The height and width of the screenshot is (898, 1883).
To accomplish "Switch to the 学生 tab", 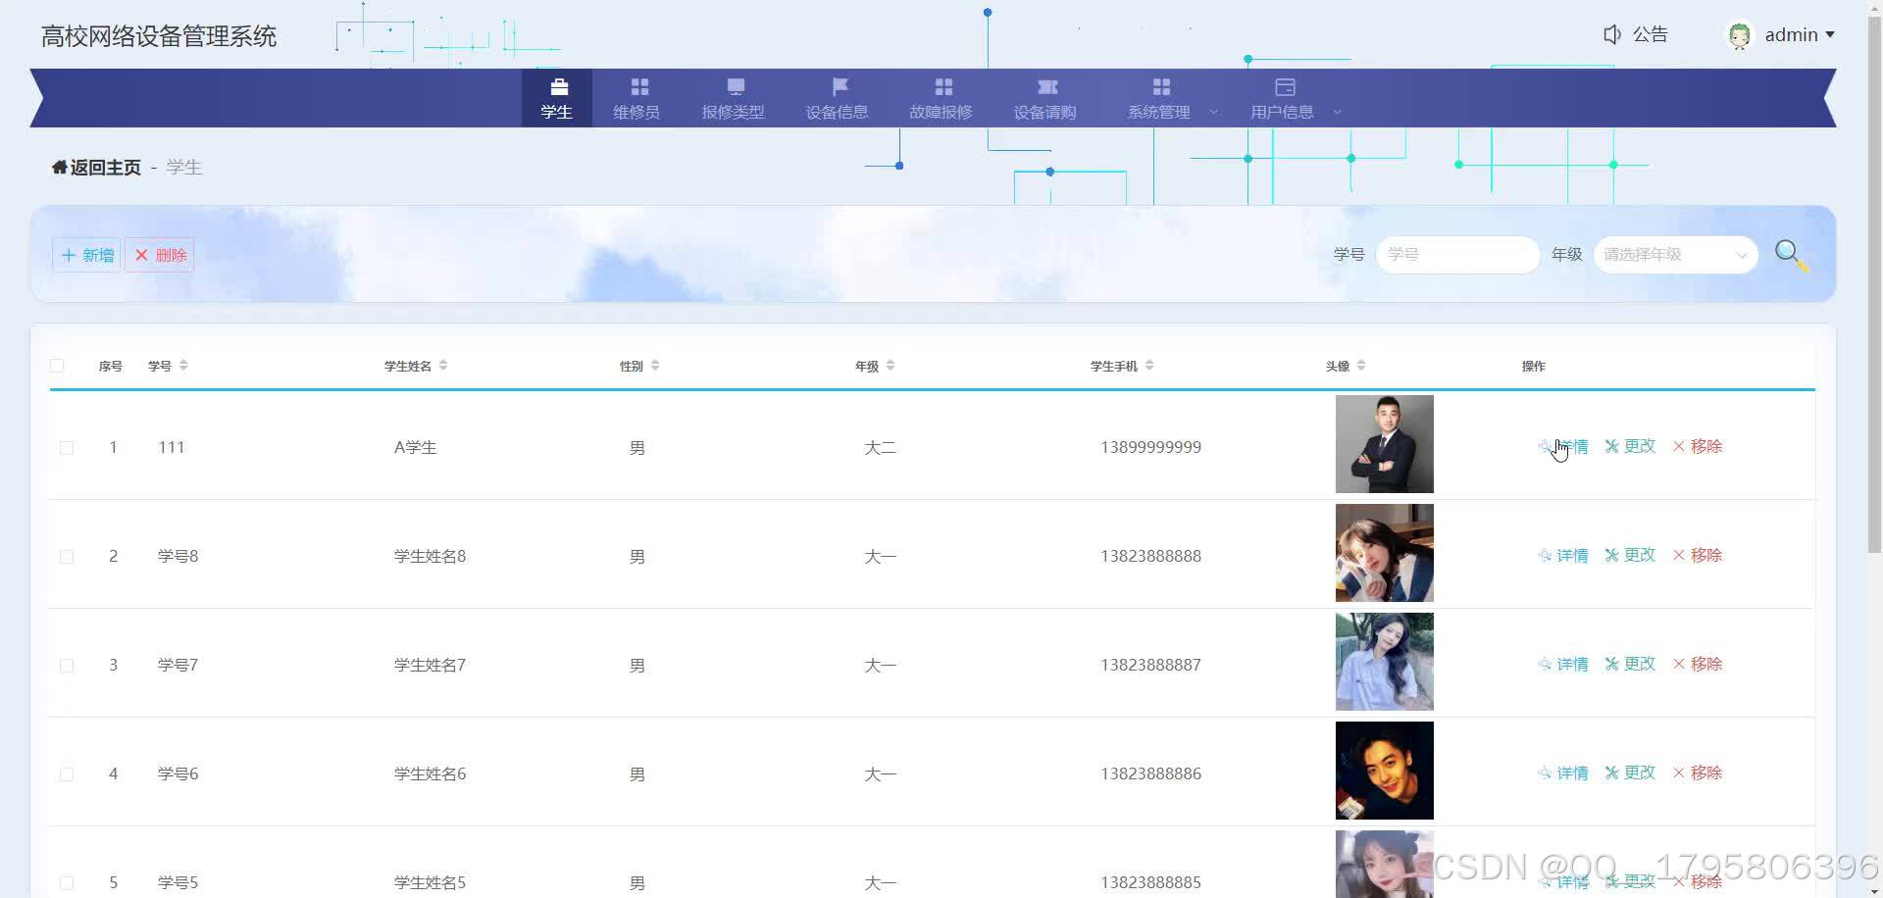I will pos(557,98).
